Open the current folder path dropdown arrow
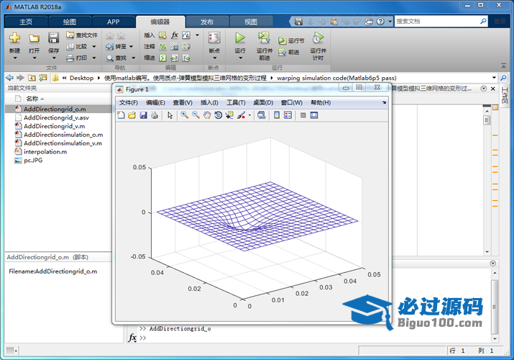514x360 pixels. click(x=494, y=78)
